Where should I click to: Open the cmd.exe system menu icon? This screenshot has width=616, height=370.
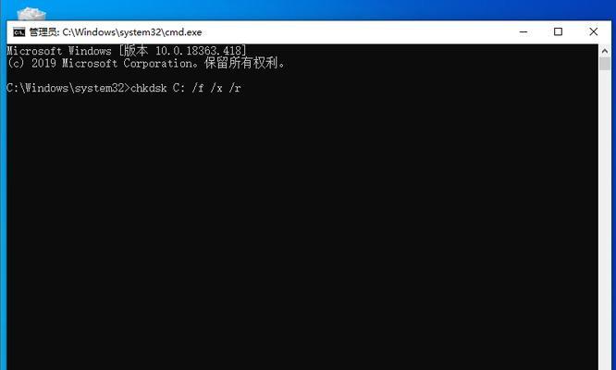pos(18,32)
